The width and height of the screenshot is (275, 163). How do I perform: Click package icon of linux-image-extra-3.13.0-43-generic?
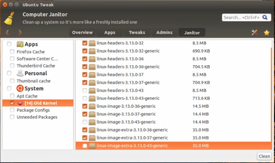click(92, 146)
